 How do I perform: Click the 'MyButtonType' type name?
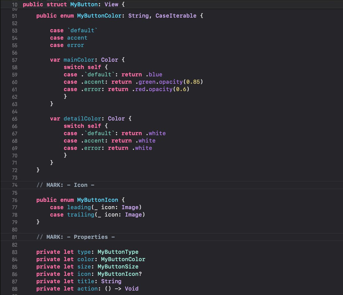coord(118,252)
